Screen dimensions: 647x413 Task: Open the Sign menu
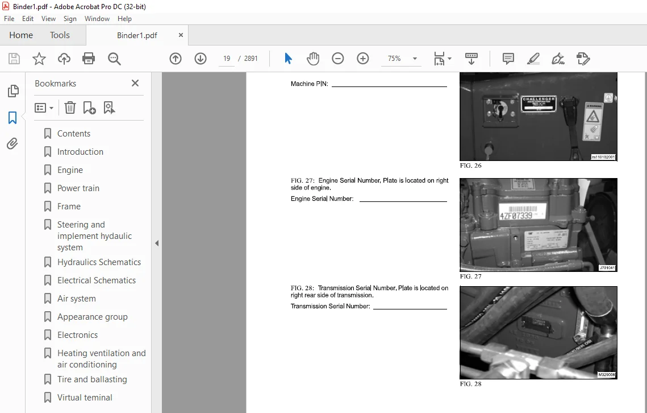70,19
